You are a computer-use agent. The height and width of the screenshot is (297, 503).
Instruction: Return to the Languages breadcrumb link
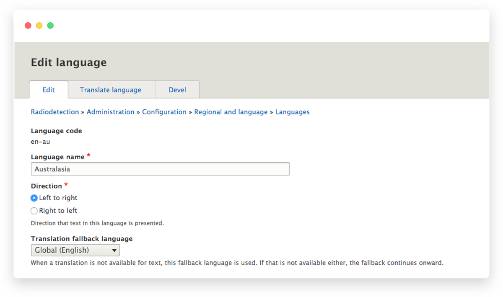(293, 112)
